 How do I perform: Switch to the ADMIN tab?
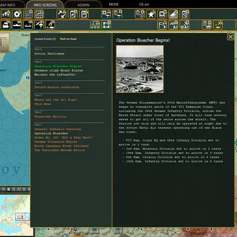[x=83, y=5]
